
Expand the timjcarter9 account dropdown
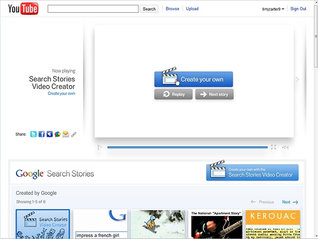coord(273,9)
